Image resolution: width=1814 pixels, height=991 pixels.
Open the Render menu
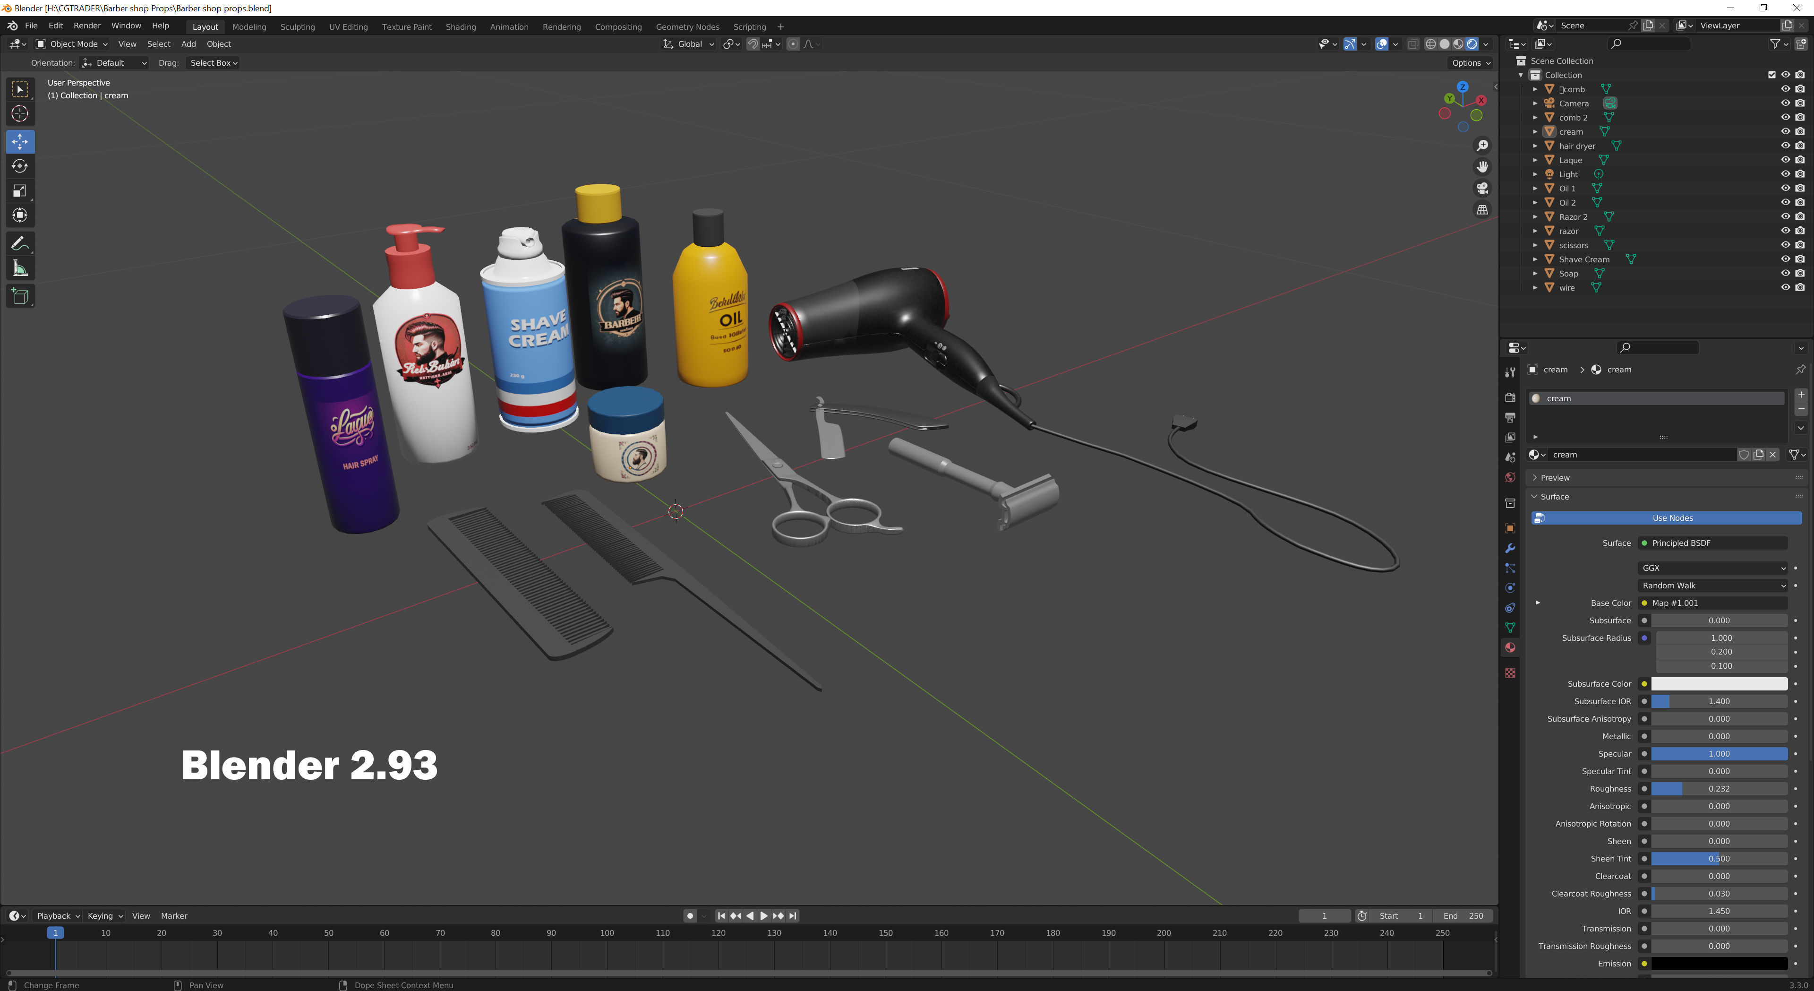point(86,26)
